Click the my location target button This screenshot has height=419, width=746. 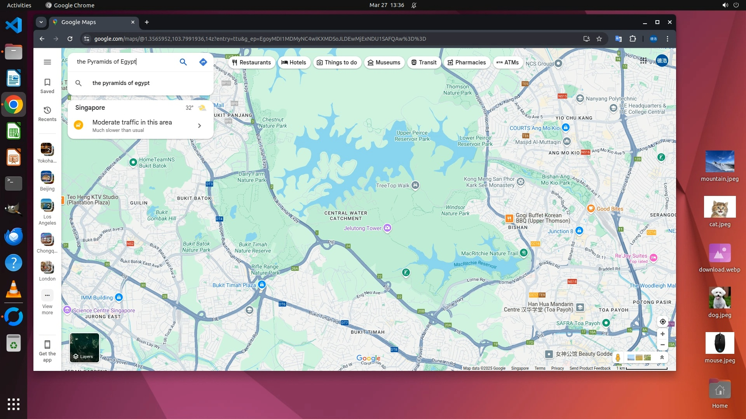(x=662, y=322)
